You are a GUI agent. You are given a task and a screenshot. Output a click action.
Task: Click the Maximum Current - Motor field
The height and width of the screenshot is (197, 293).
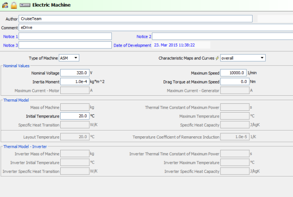pos(75,91)
